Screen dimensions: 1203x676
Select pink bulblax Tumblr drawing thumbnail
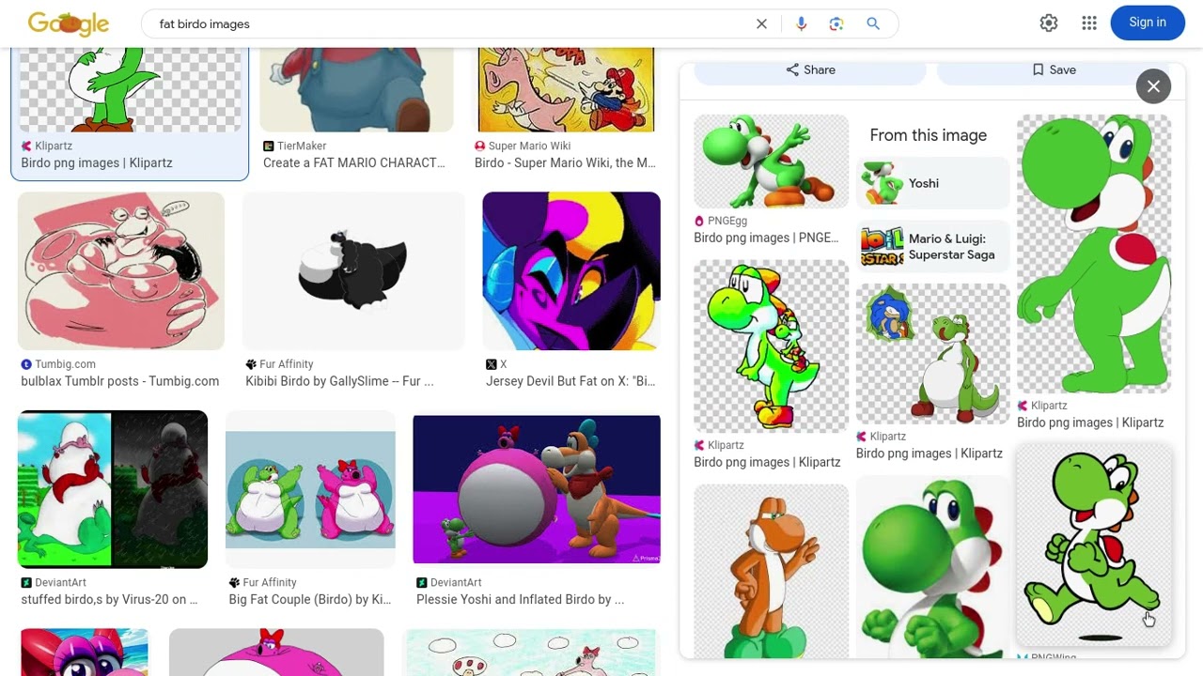(x=121, y=270)
